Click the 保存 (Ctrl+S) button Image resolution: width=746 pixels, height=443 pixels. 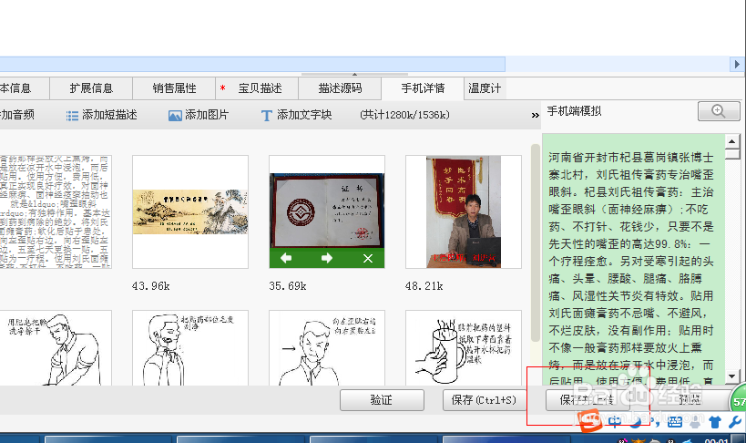pyautogui.click(x=484, y=400)
